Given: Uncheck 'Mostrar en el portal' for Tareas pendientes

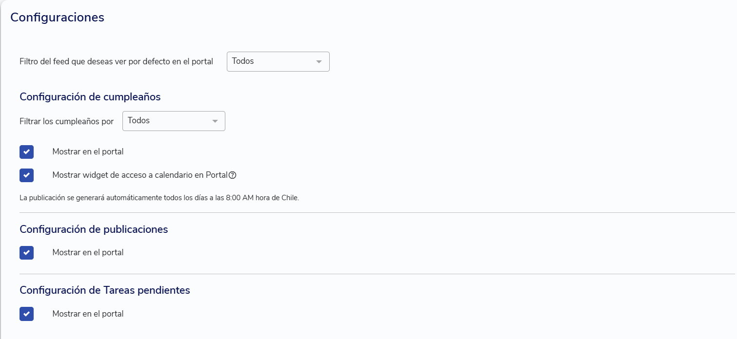Looking at the screenshot, I should (27, 314).
